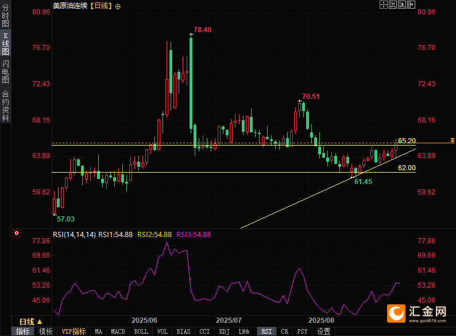The width and height of the screenshot is (456, 336).
Task: Click the VIP指标 button
Action: coord(74,331)
